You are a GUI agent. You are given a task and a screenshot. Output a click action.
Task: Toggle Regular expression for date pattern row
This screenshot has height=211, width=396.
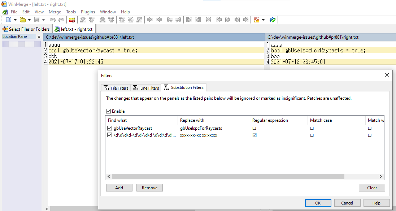[x=254, y=135]
